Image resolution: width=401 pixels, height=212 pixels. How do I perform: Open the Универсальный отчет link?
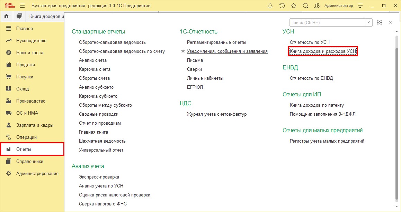coord(101,150)
